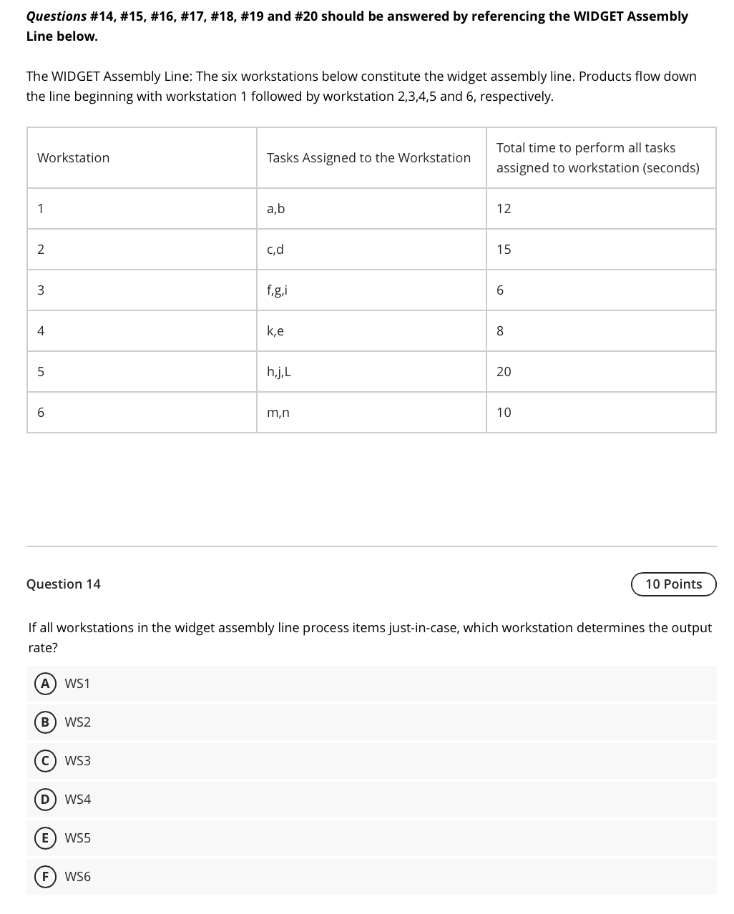Click the cell showing 20 seconds
Screen dimensions: 734x914
click(x=504, y=371)
